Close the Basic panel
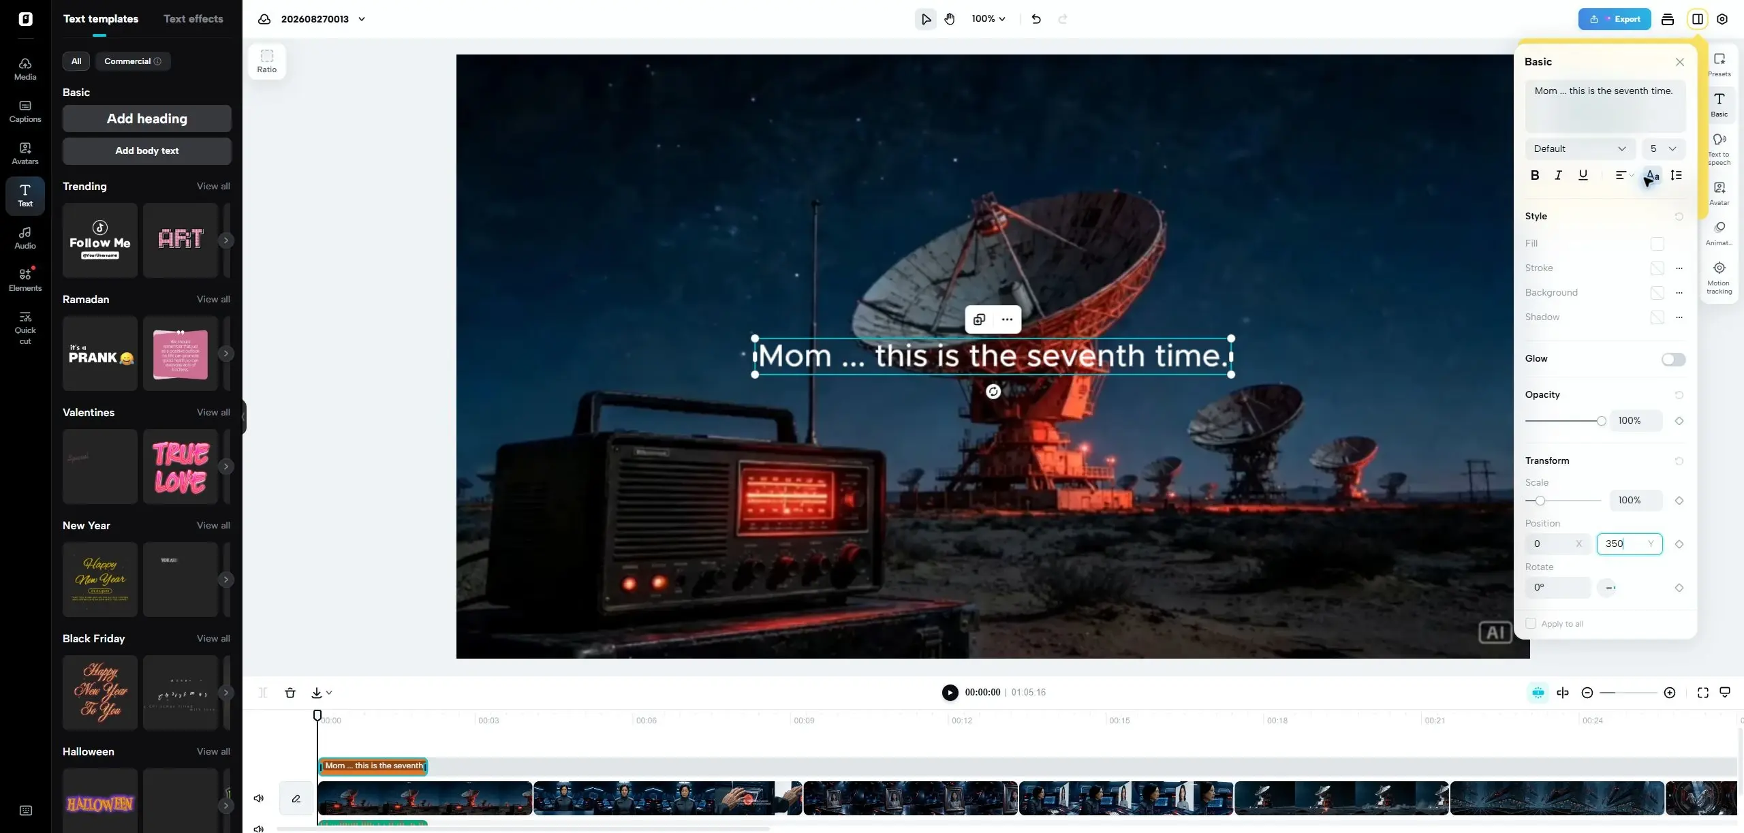This screenshot has width=1744, height=833. coord(1680,62)
